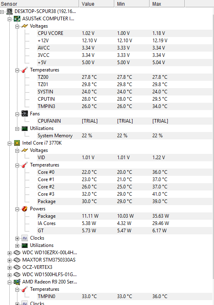Image resolution: width=214 pixels, height=305 pixels.
Task: Select the GT power row
Action: pos(124,231)
